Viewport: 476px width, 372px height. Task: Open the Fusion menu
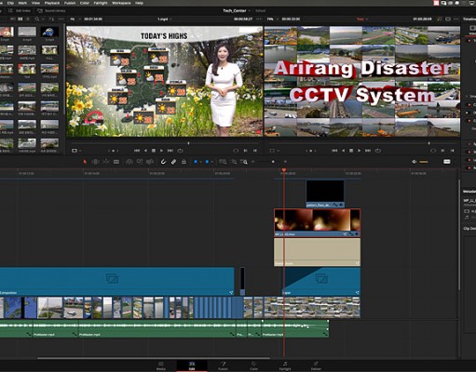70,3
